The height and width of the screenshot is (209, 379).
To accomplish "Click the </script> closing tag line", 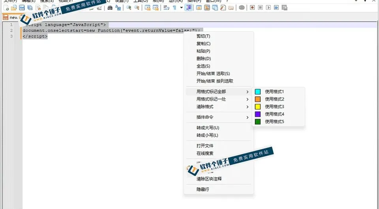I will point(35,36).
